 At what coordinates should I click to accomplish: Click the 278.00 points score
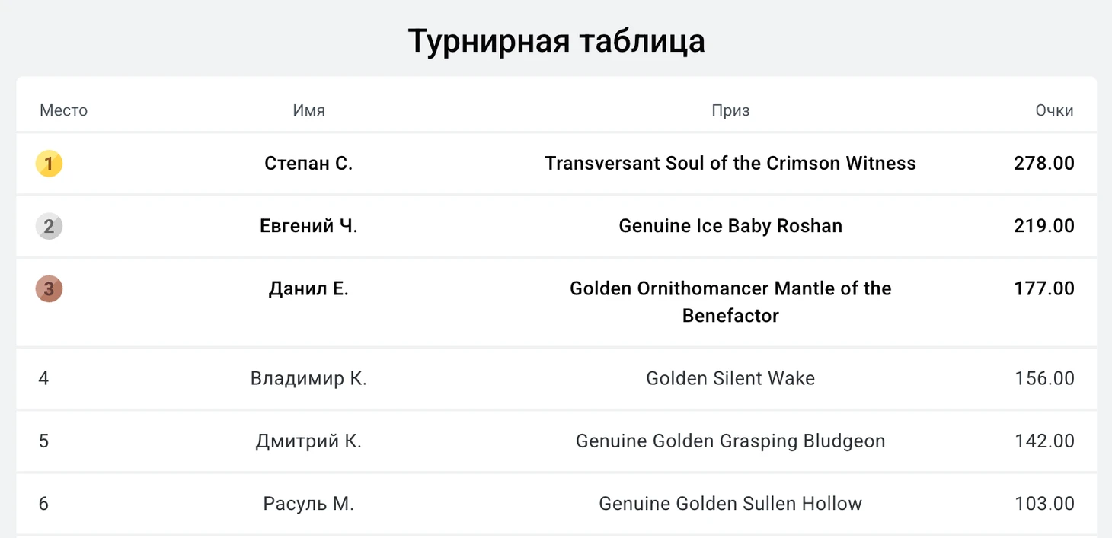(1044, 164)
